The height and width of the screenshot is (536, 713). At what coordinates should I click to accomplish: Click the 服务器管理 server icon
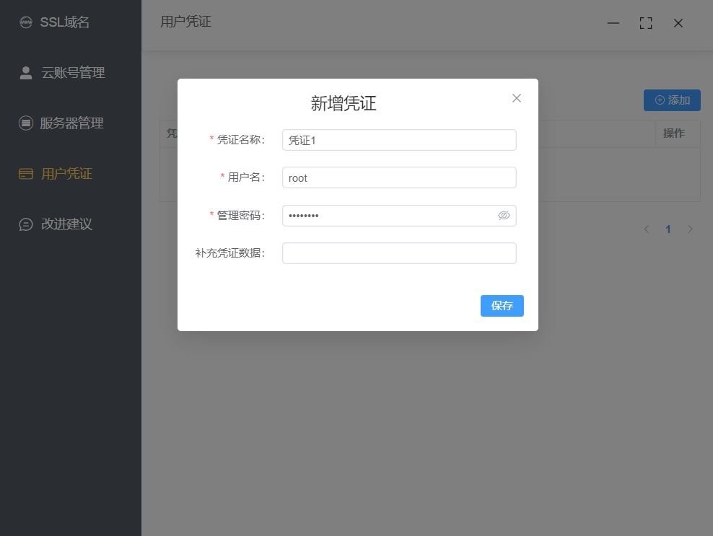26,123
